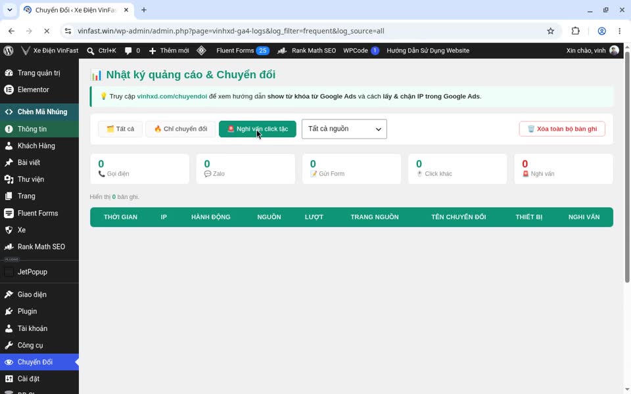
Task: Click HÀNH ĐỘNG column header
Action: pyautogui.click(x=211, y=217)
